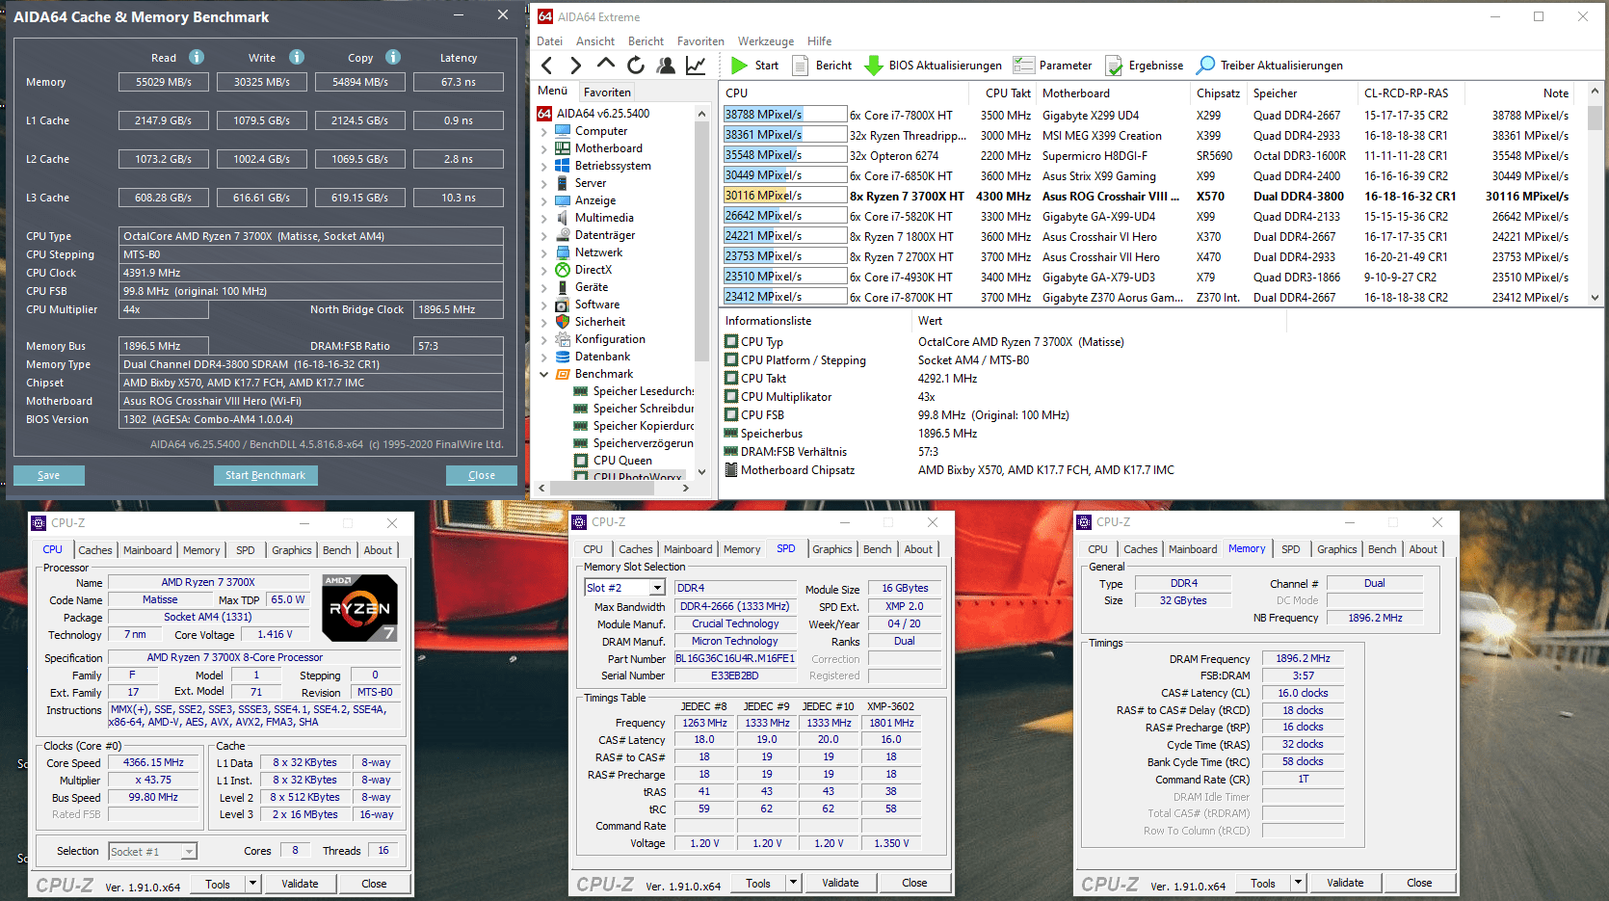This screenshot has height=901, width=1609.
Task: Open Graphics tab in CPU-Z Memory window
Action: 1336,549
